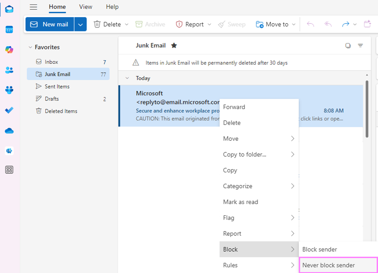Screen dimensions: 378x273
Task: Open the To Do checkmark icon
Action: [9, 110]
